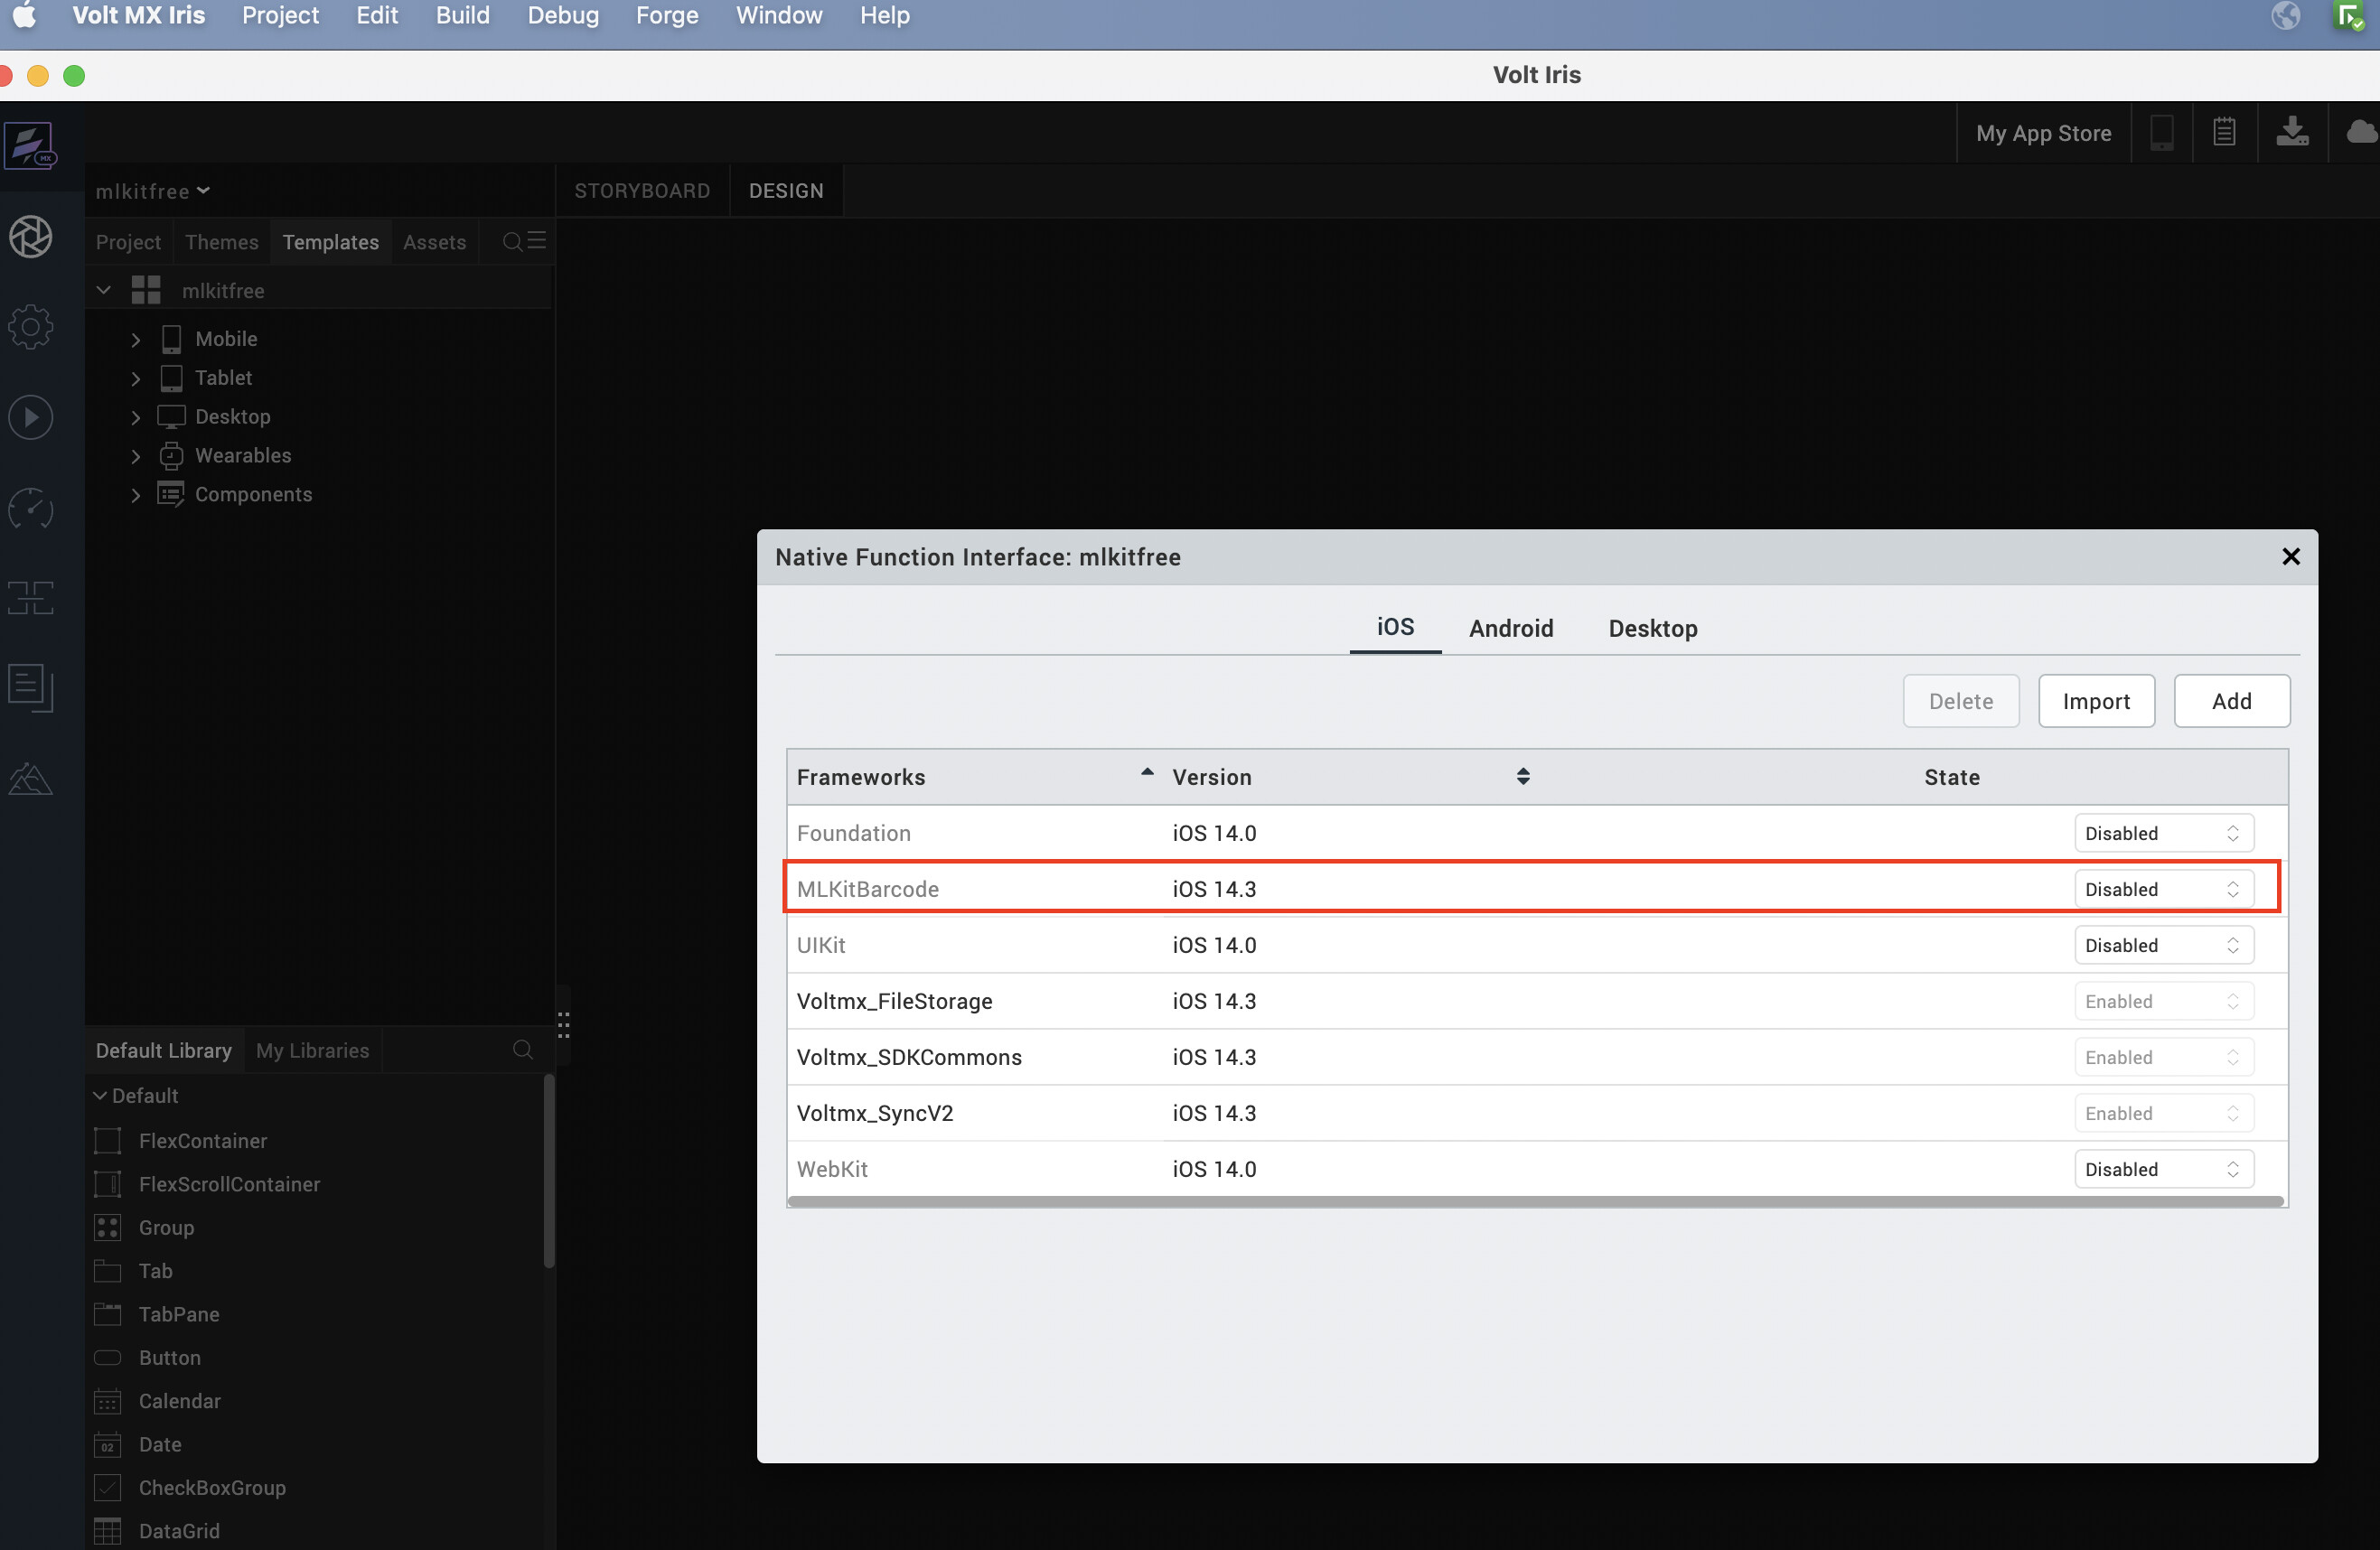Switch to the Android tab
Viewport: 2380px width, 1550px height.
(x=1510, y=628)
